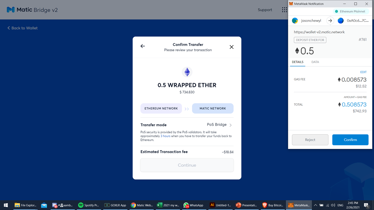The width and height of the screenshot is (374, 210).
Task: Click the gas fee 0.008573 value
Action: click(x=352, y=80)
